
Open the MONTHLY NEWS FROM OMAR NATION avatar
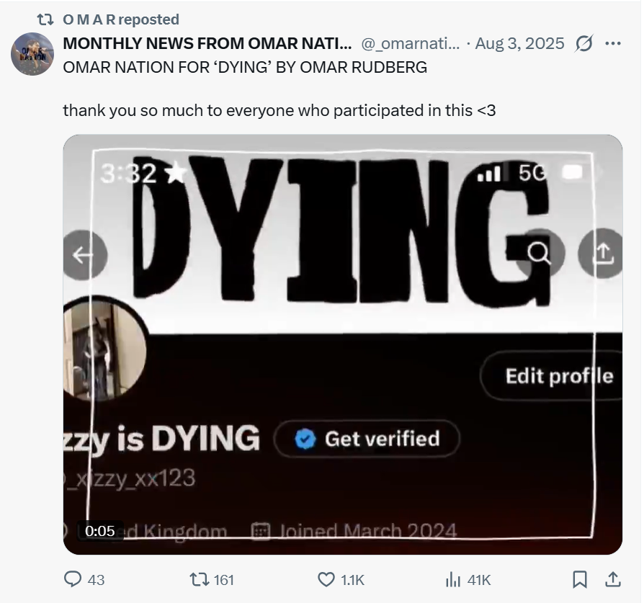tap(32, 54)
